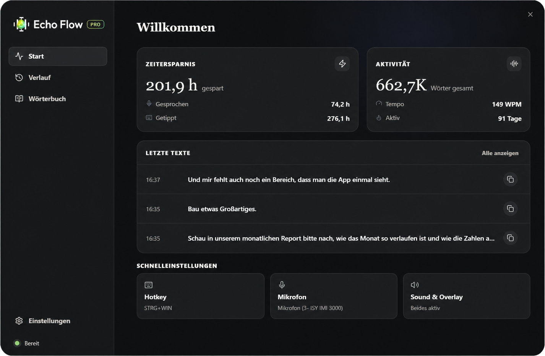
Task: Copy the monthly report text entry
Action: [510, 238]
